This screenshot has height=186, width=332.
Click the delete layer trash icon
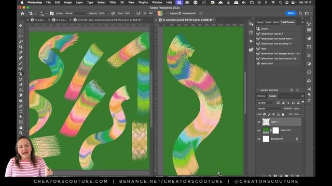[298, 176]
